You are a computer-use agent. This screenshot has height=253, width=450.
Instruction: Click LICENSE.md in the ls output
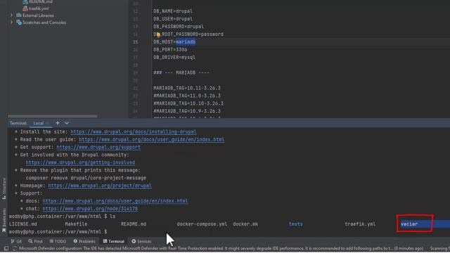point(23,224)
